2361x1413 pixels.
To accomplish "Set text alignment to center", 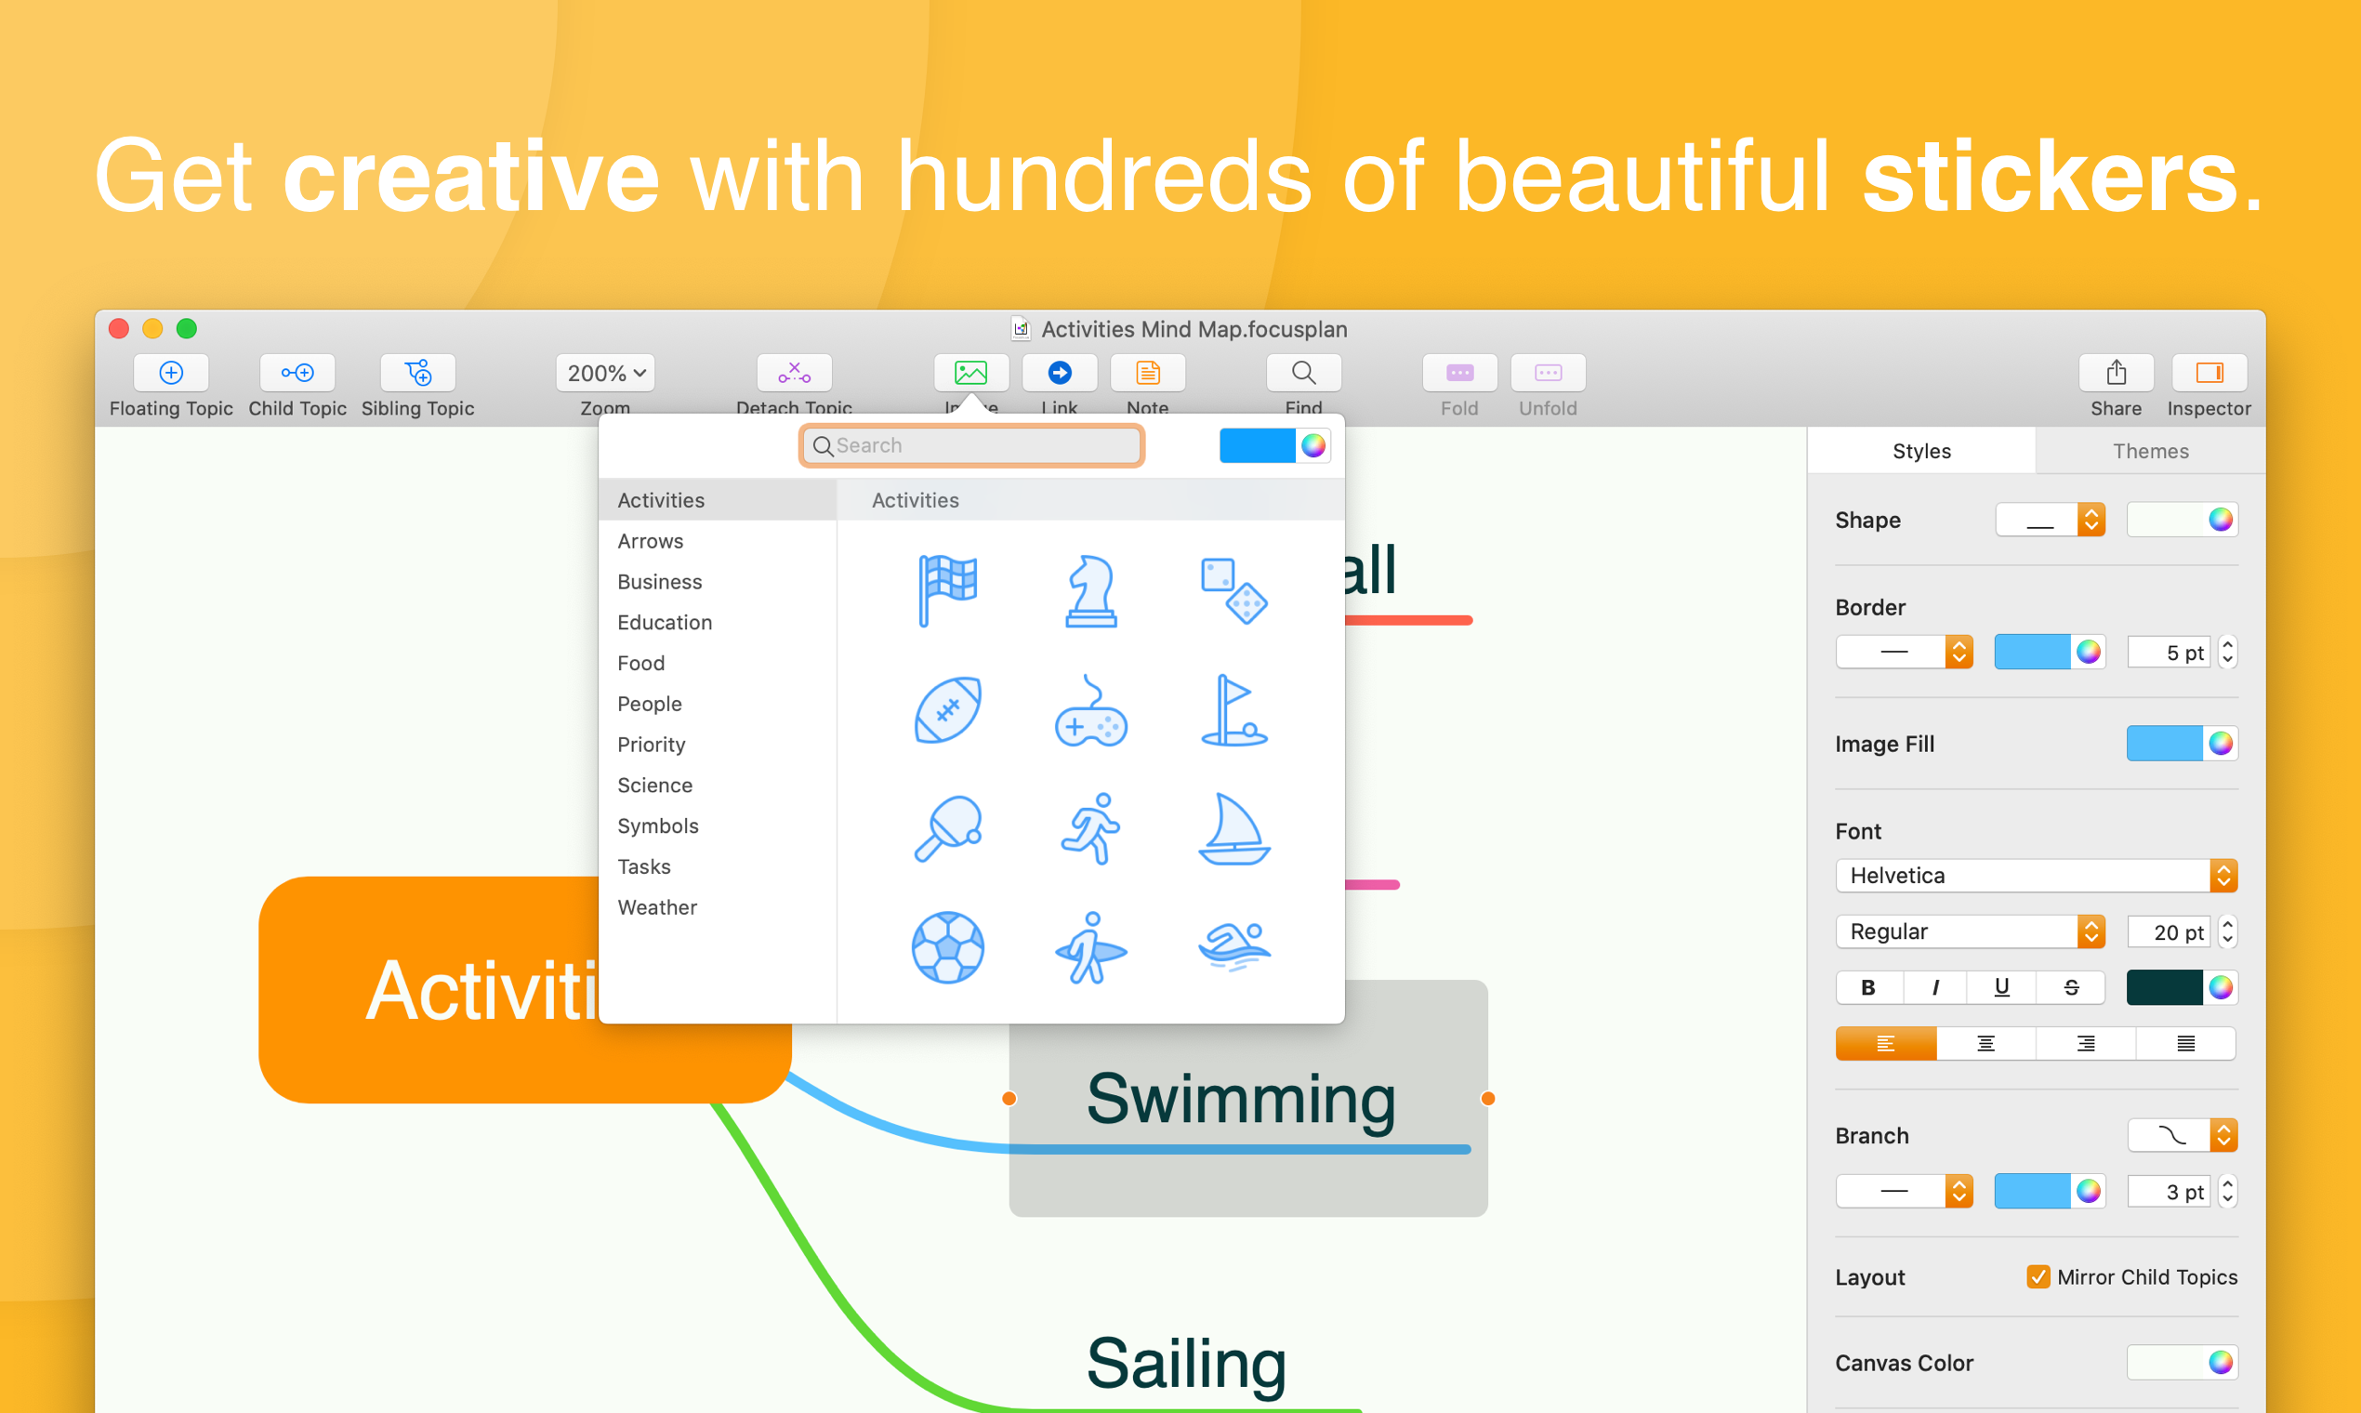I will pos(1985,1044).
